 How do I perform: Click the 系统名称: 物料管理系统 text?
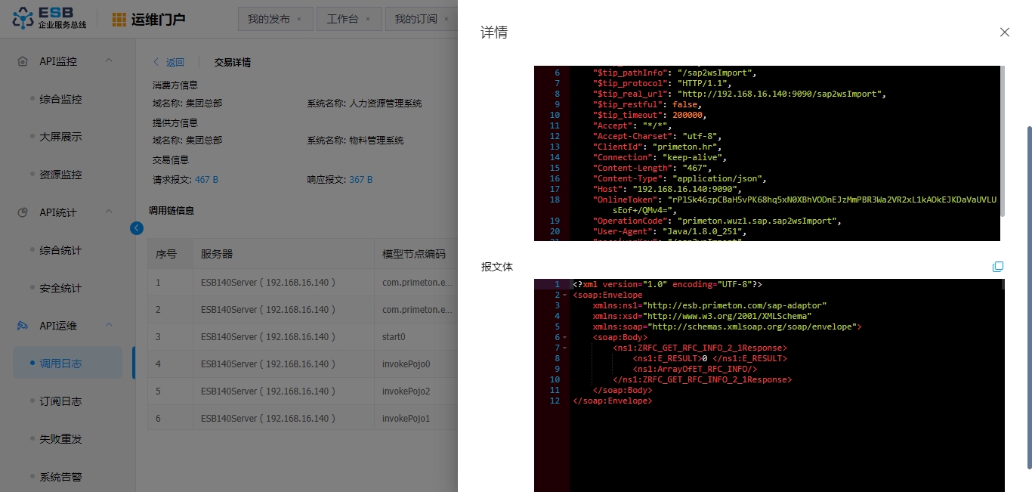[x=355, y=141]
